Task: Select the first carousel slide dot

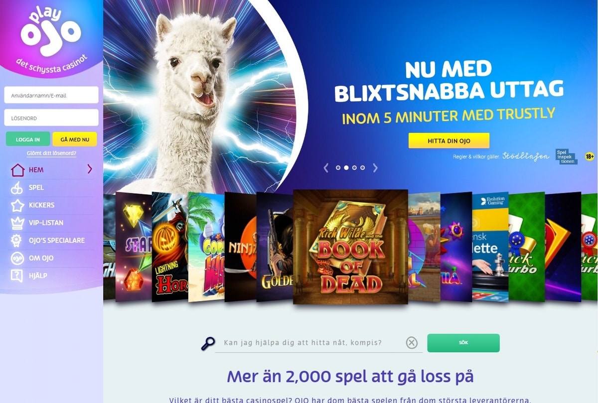Action: [338, 168]
